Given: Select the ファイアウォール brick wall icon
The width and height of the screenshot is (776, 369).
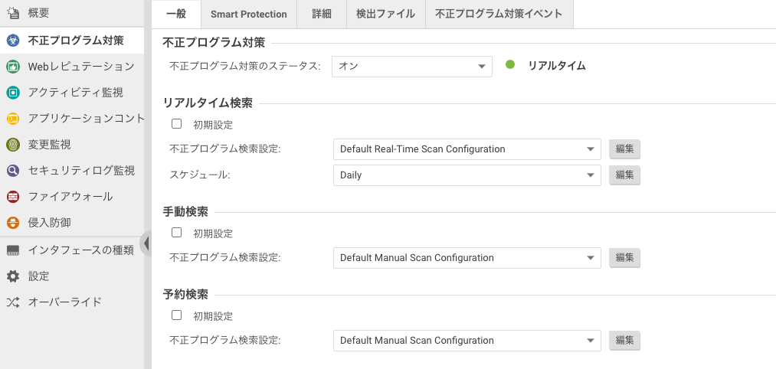Looking at the screenshot, I should coord(12,197).
